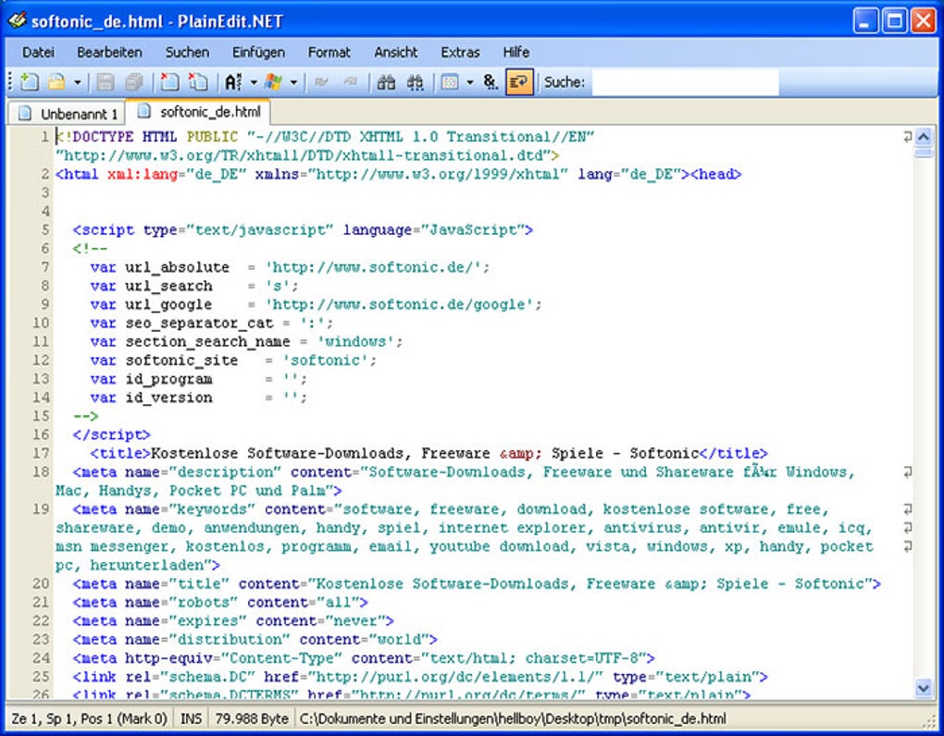Open dropdown beside syntax highlighting icon
Viewport: 944px width, 736px height.
[469, 81]
